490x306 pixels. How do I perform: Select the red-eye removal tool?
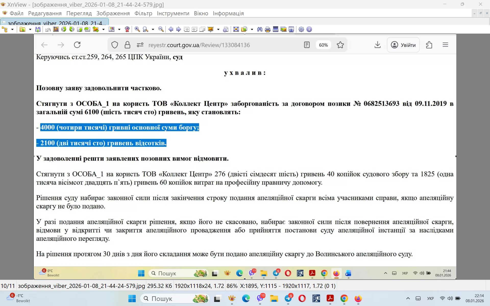127,29
